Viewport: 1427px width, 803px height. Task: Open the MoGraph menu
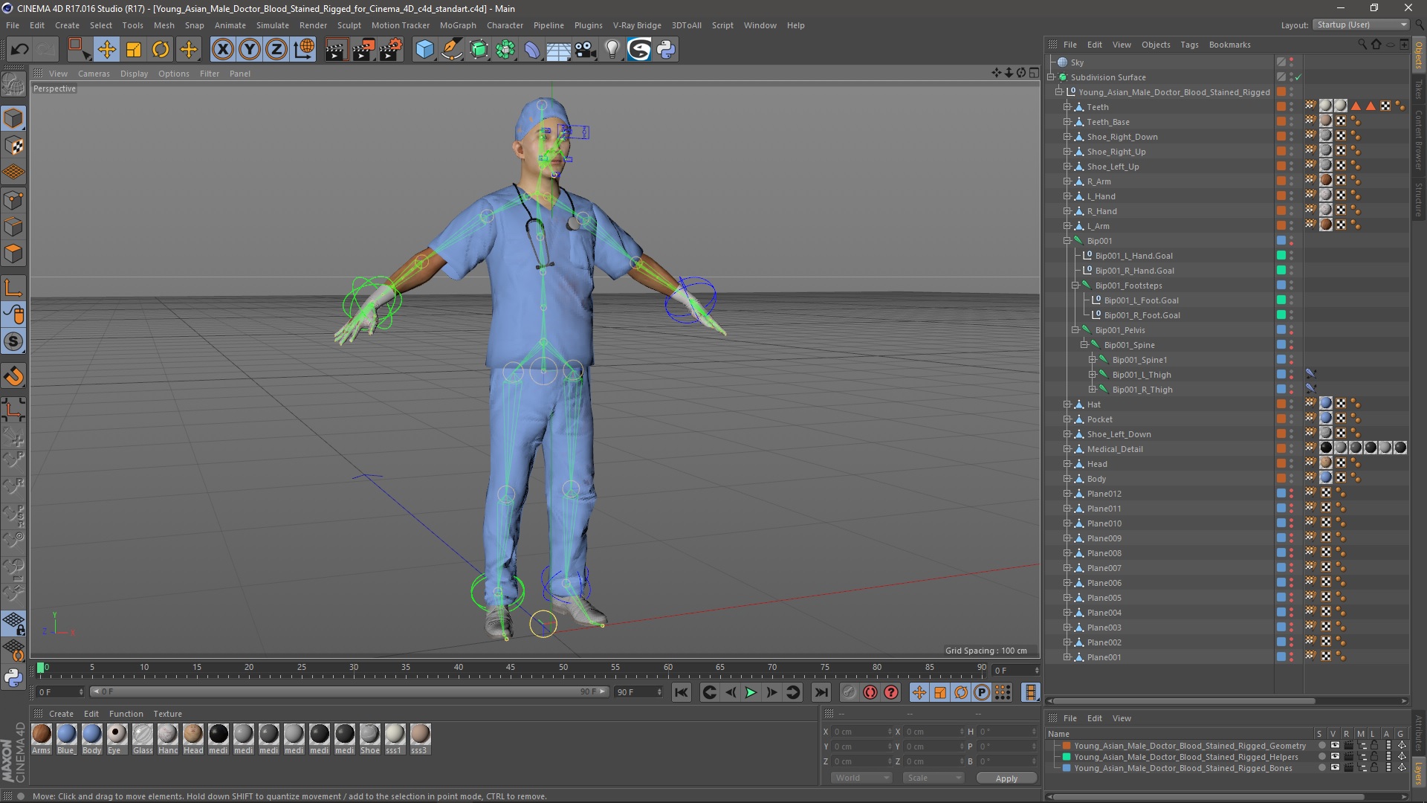(x=458, y=25)
